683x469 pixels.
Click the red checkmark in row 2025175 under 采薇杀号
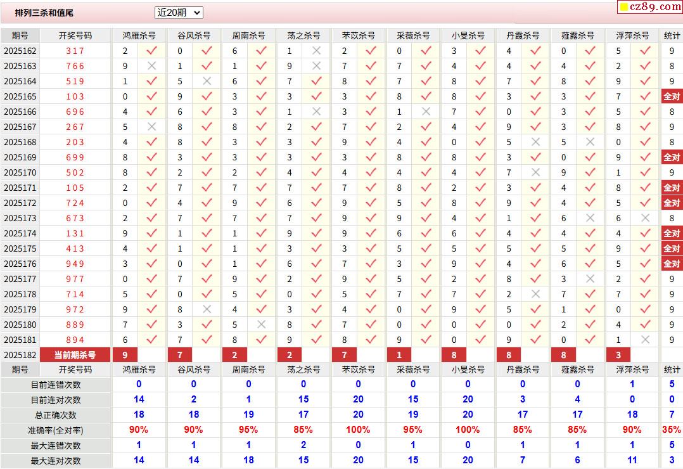(x=426, y=249)
